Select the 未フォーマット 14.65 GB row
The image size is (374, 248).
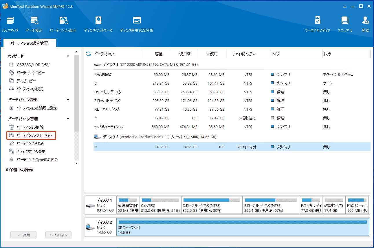click(x=232, y=147)
